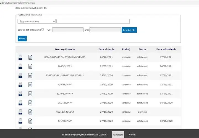The width and height of the screenshot is (199, 138).
Task: Open case file icon for S/34/127/PVIV row
Action: pyautogui.click(x=20, y=94)
